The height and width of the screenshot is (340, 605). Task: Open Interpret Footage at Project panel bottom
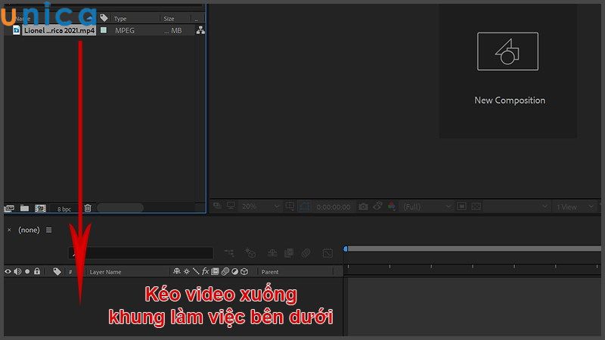point(9,209)
